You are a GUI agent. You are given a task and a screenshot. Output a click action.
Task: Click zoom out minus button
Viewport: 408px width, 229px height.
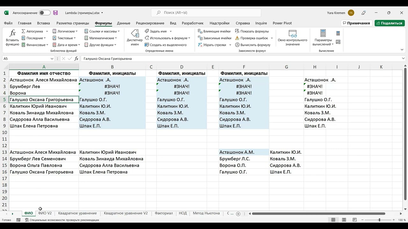362,220
